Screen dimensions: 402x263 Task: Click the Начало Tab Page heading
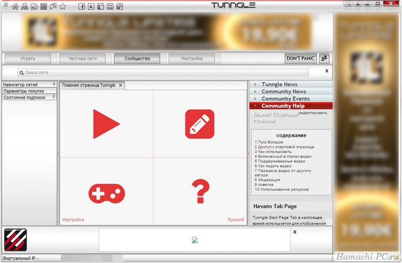(275, 206)
